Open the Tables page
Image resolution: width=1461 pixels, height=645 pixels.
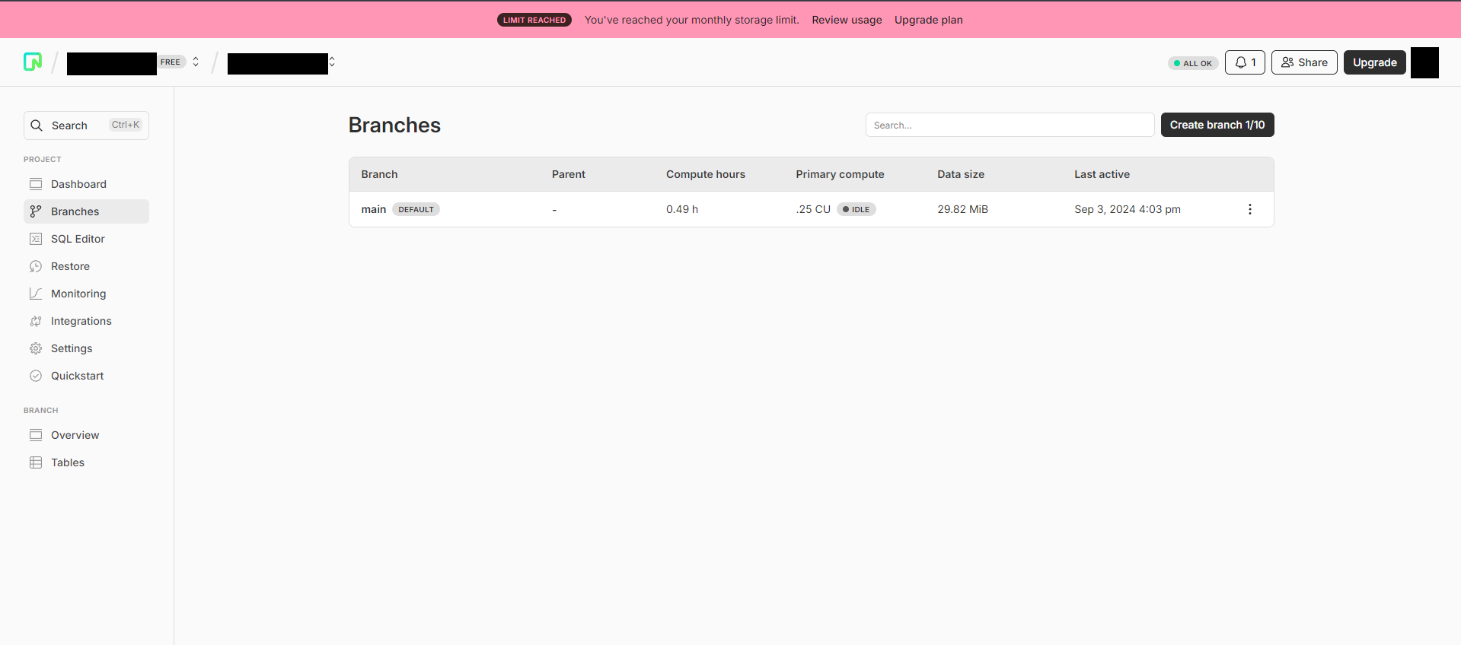86,462
